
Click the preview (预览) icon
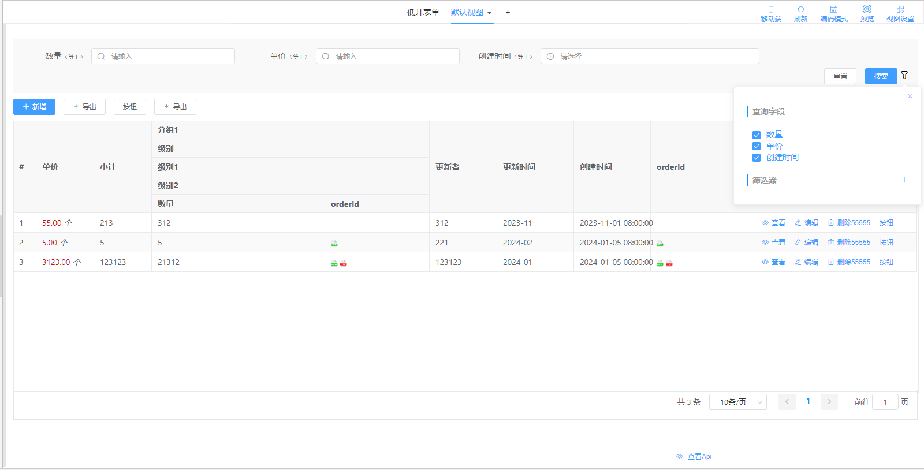[867, 10]
